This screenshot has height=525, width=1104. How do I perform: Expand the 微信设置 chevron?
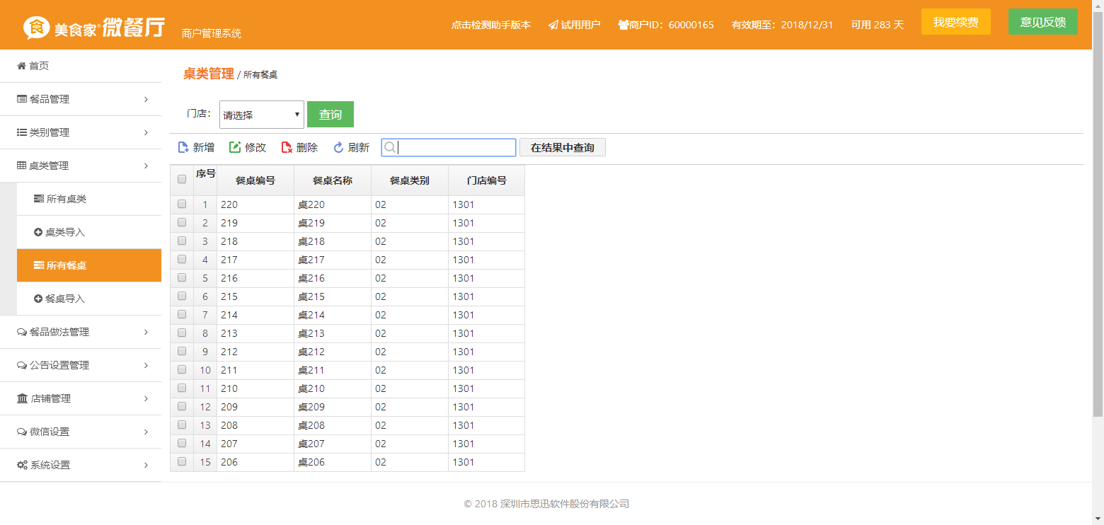[x=146, y=432]
